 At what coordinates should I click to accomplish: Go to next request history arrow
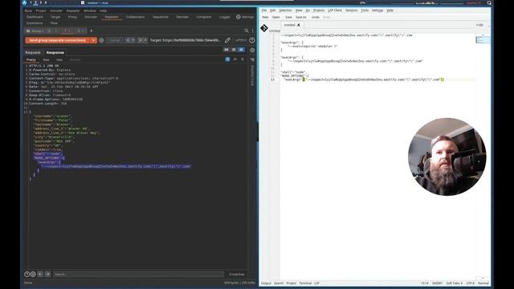pyautogui.click(x=140, y=40)
